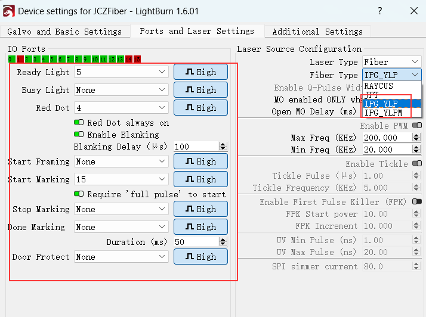The width and height of the screenshot is (426, 317).
Task: Click Red Dot High polarity button
Action: (x=201, y=108)
